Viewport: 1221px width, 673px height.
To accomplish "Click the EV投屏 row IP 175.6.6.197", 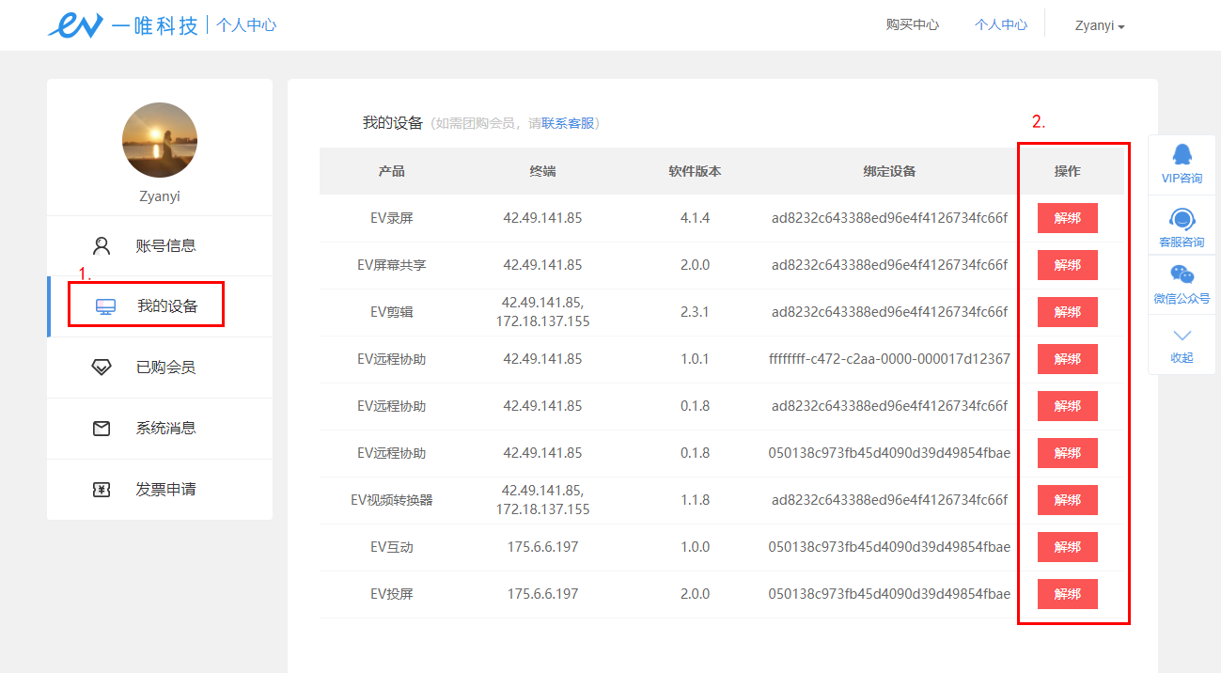I will 542,594.
